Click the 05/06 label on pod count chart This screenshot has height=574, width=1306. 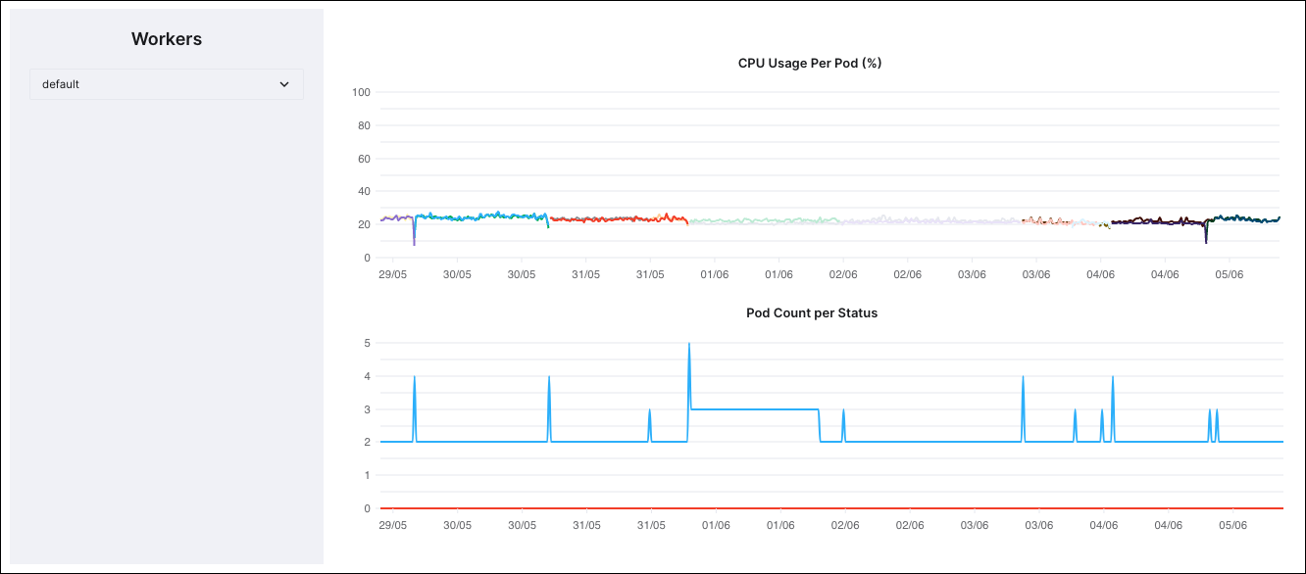1232,524
